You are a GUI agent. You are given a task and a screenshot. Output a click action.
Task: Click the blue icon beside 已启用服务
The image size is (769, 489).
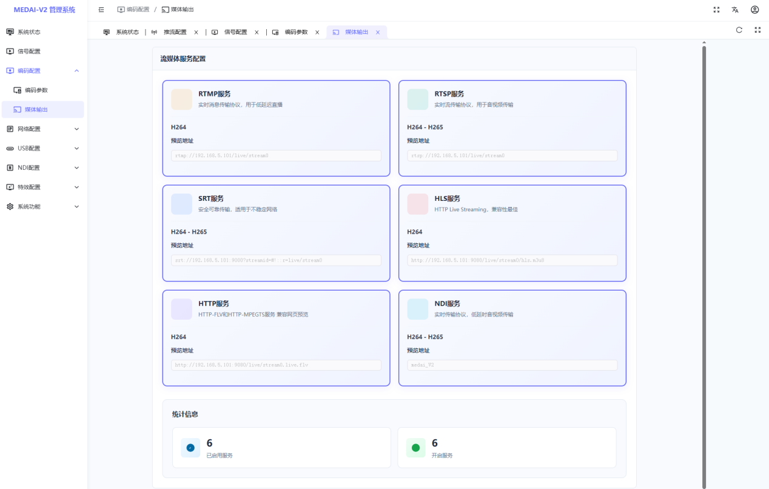tap(190, 448)
